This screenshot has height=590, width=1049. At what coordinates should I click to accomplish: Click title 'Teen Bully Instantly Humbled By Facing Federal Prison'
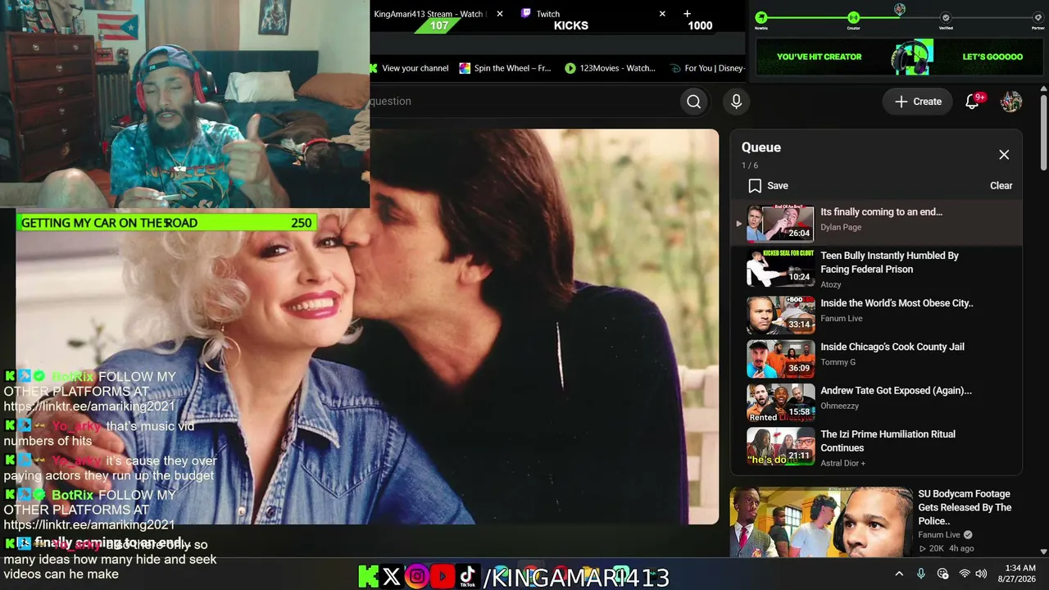coord(889,262)
